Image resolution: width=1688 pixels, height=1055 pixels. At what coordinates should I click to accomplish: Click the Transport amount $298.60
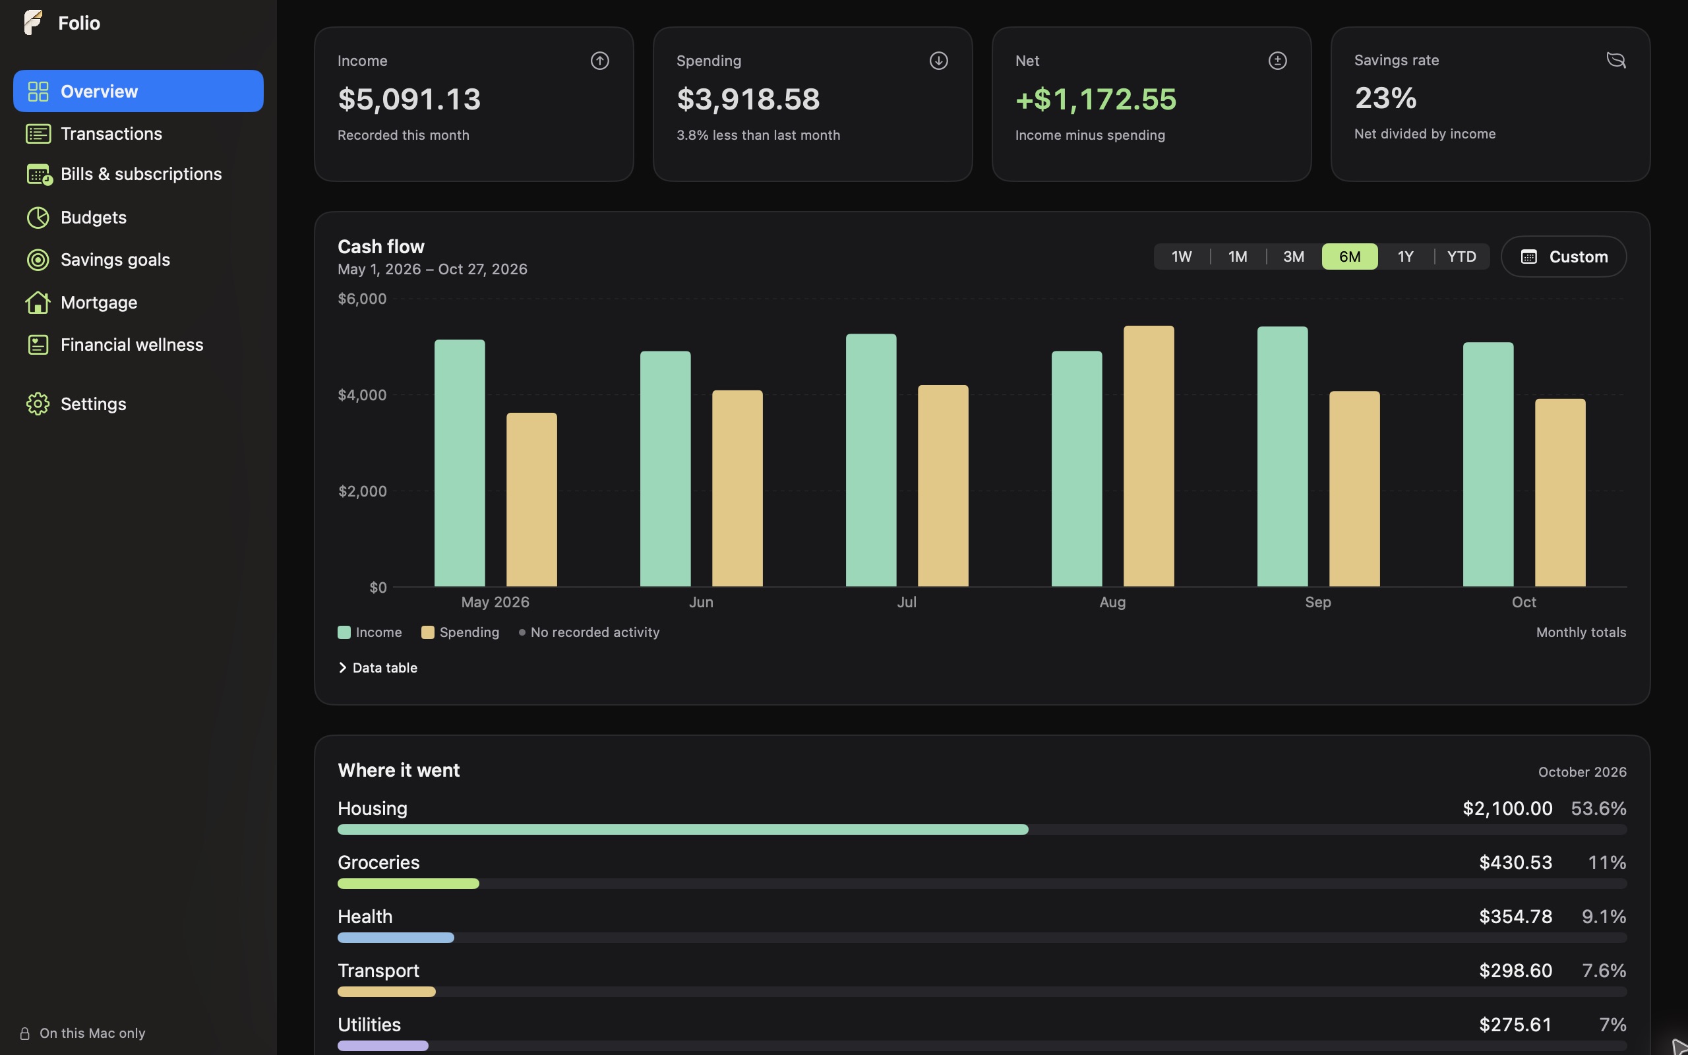[1516, 971]
